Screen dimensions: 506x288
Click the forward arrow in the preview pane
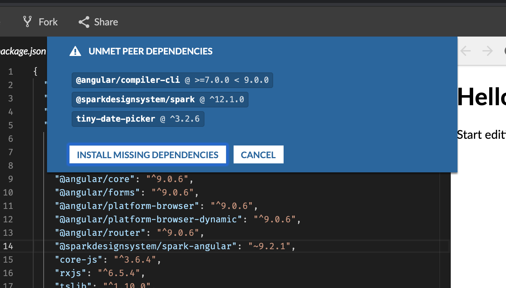[x=487, y=51]
